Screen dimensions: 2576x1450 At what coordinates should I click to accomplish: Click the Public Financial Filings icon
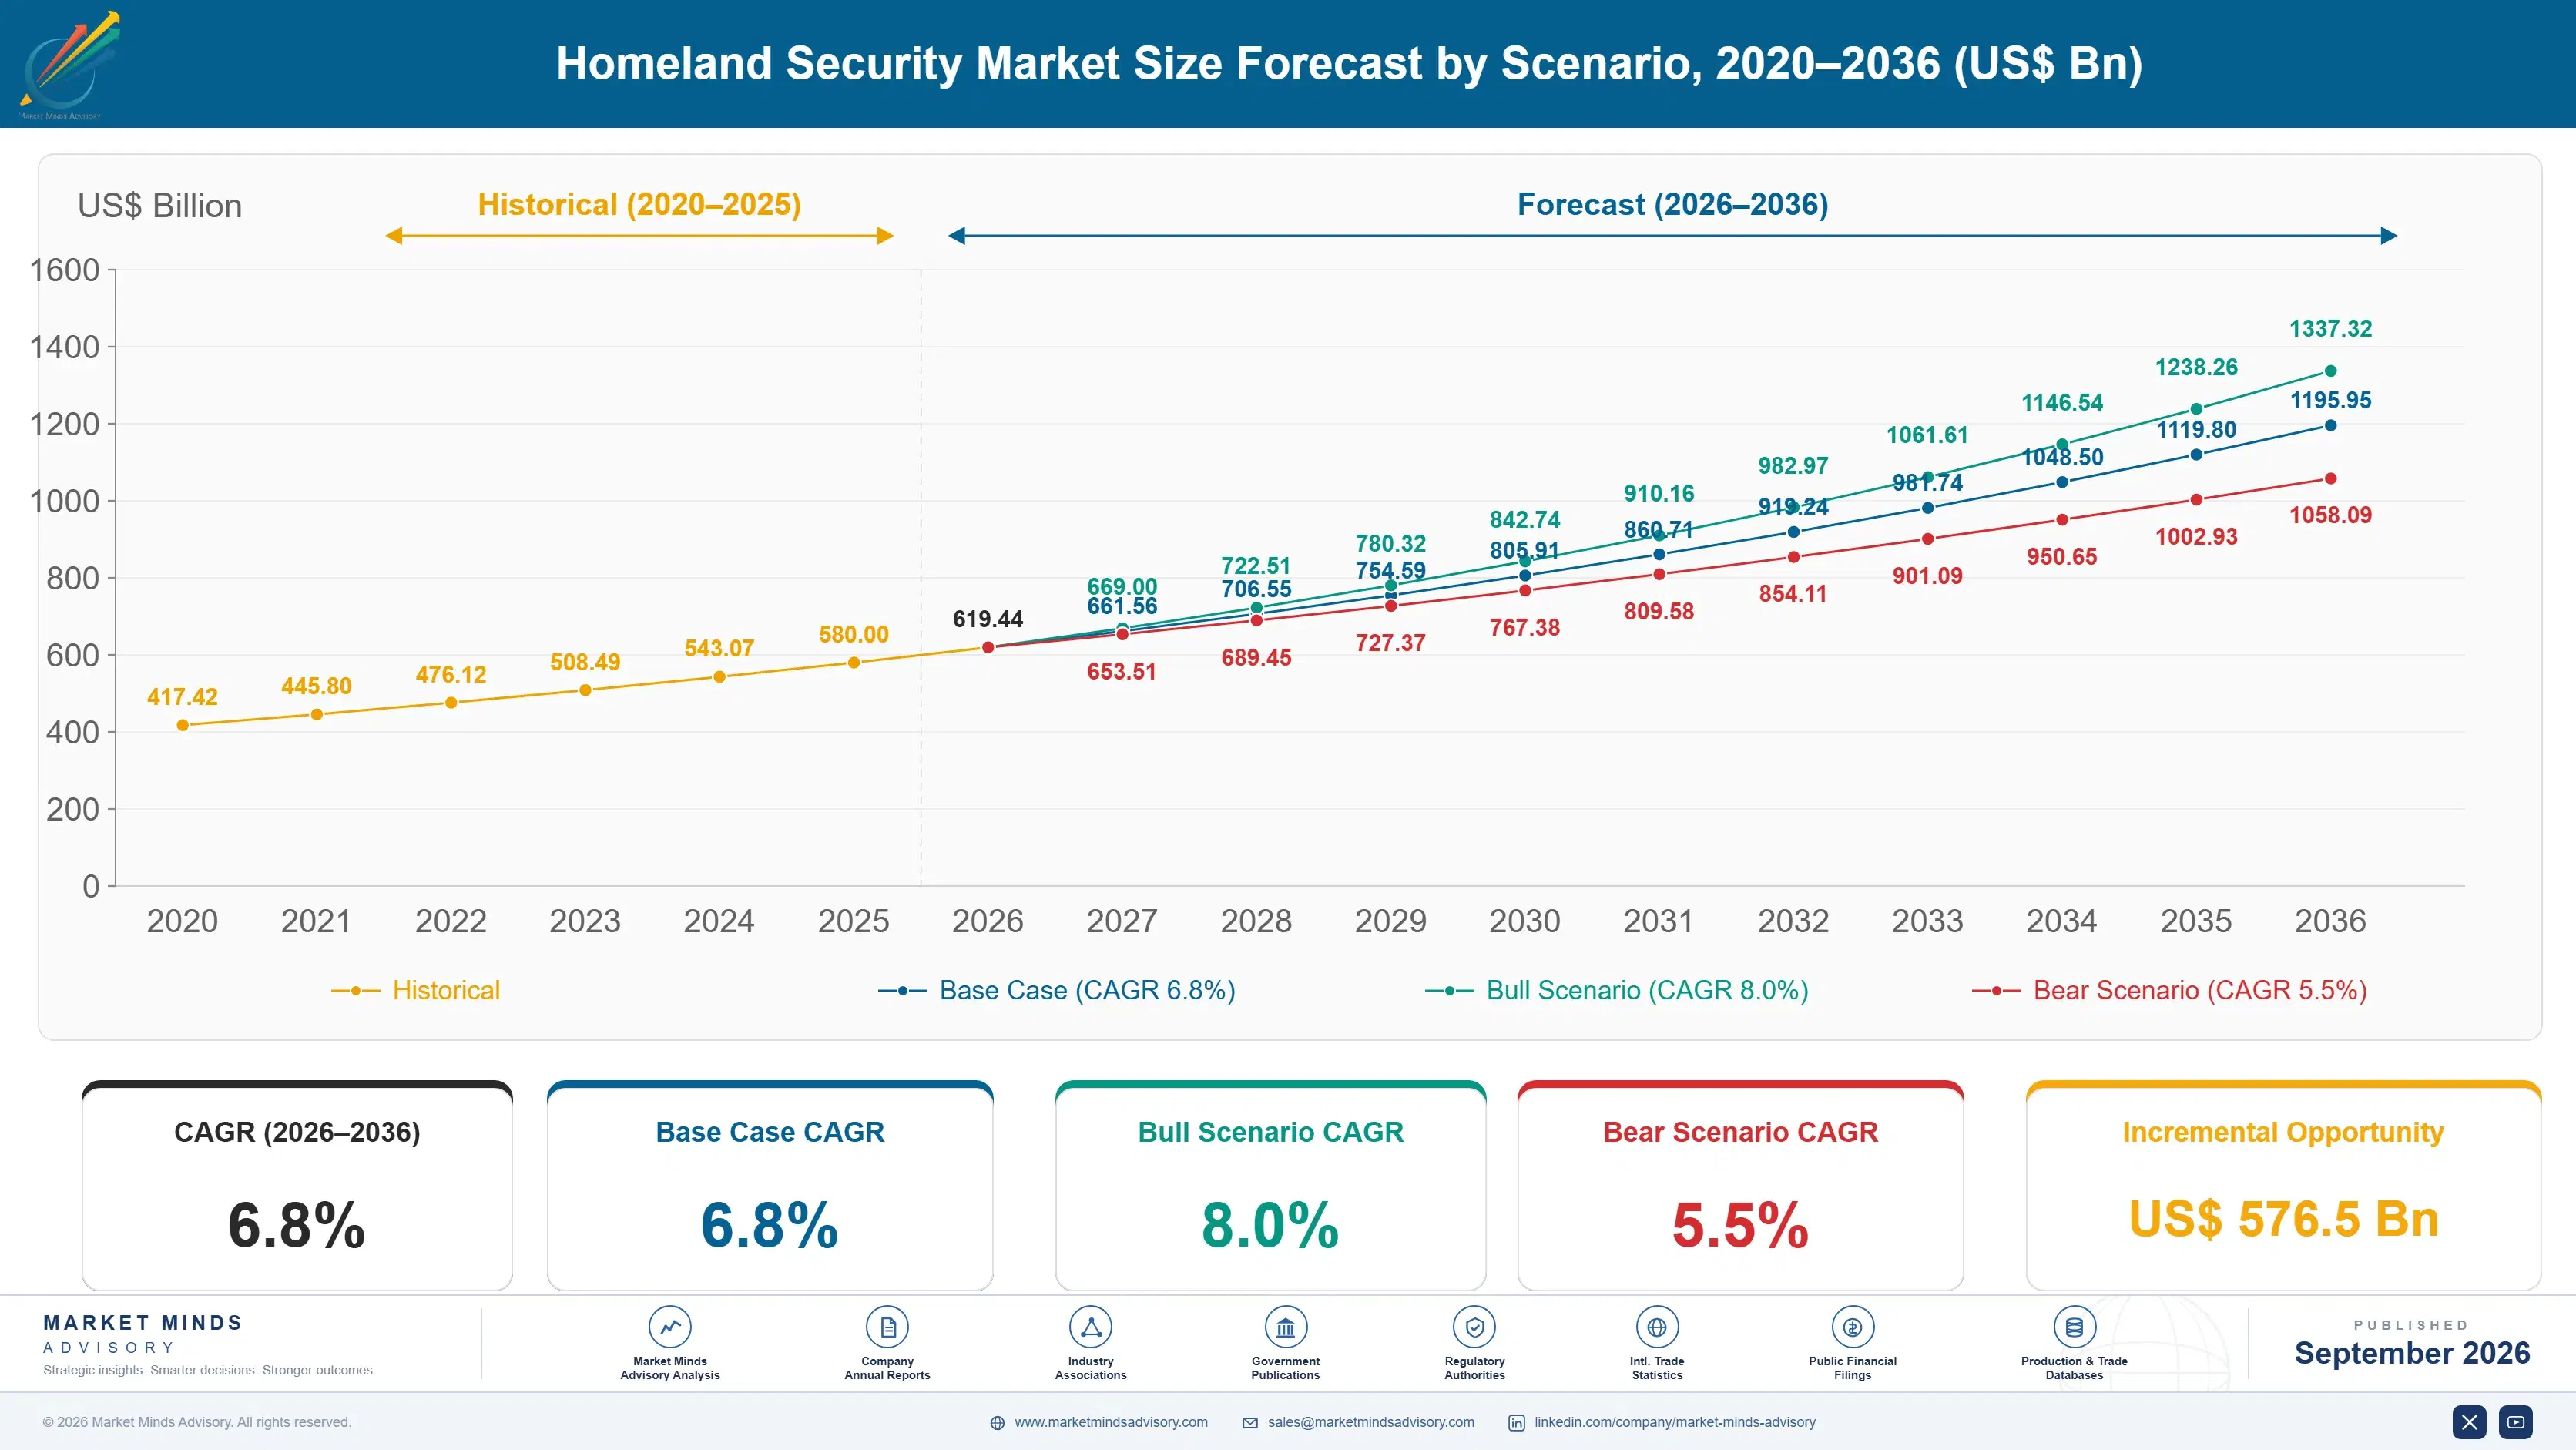(1852, 1327)
